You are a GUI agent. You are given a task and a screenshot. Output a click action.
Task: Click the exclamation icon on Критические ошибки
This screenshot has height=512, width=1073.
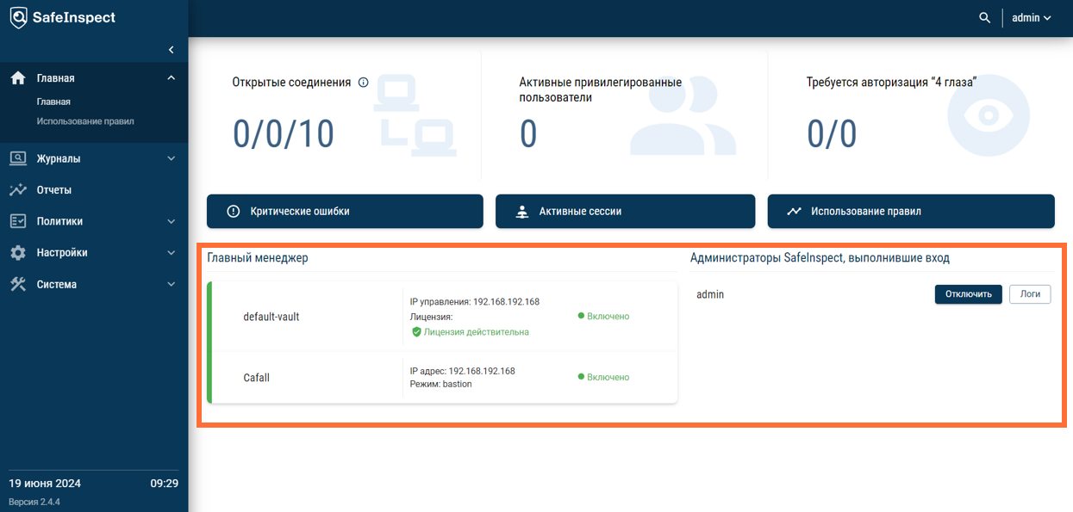pyautogui.click(x=234, y=211)
